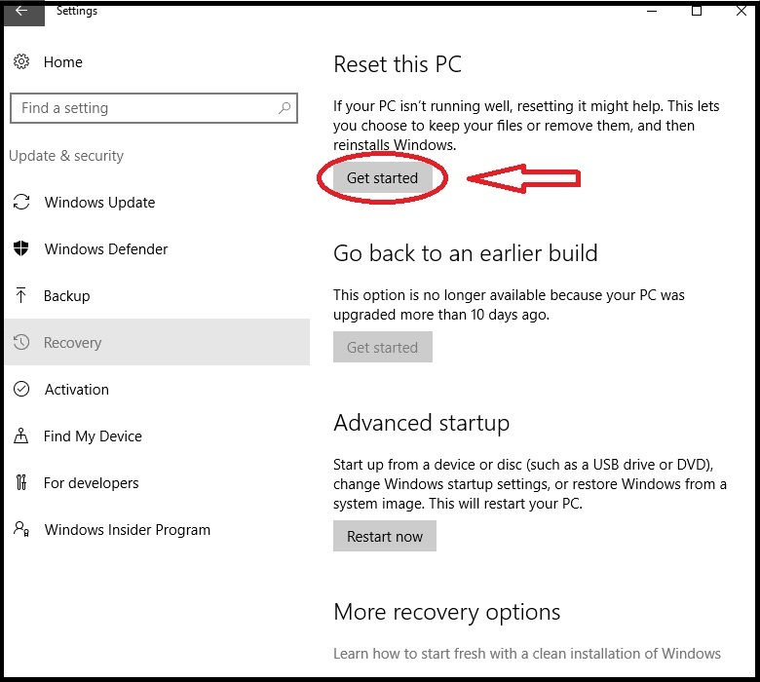Click the Backup upload arrow icon
The width and height of the screenshot is (760, 682).
(x=21, y=296)
